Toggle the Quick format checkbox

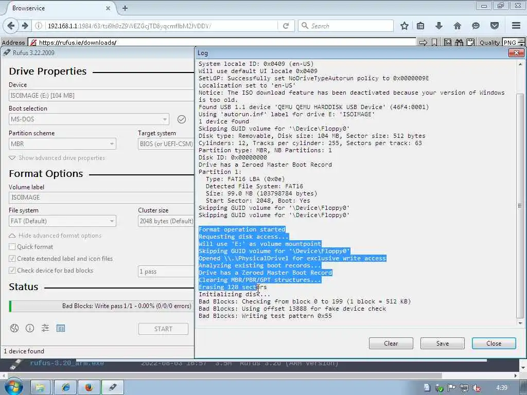(x=12, y=247)
